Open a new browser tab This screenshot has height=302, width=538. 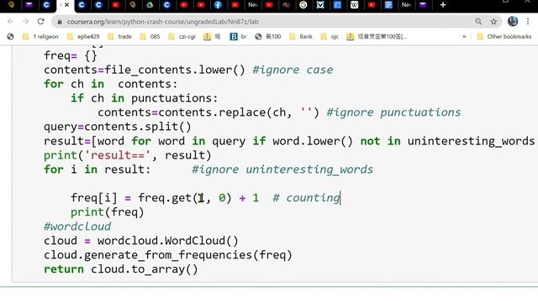pyautogui.click(x=443, y=5)
